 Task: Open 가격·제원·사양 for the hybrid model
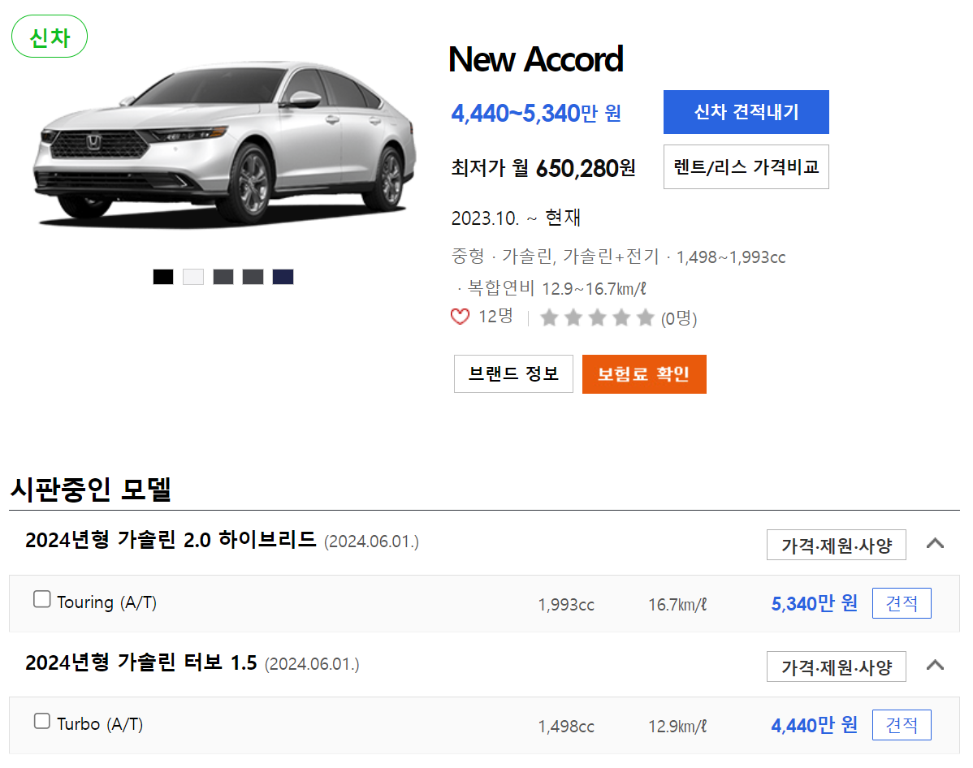pyautogui.click(x=836, y=545)
